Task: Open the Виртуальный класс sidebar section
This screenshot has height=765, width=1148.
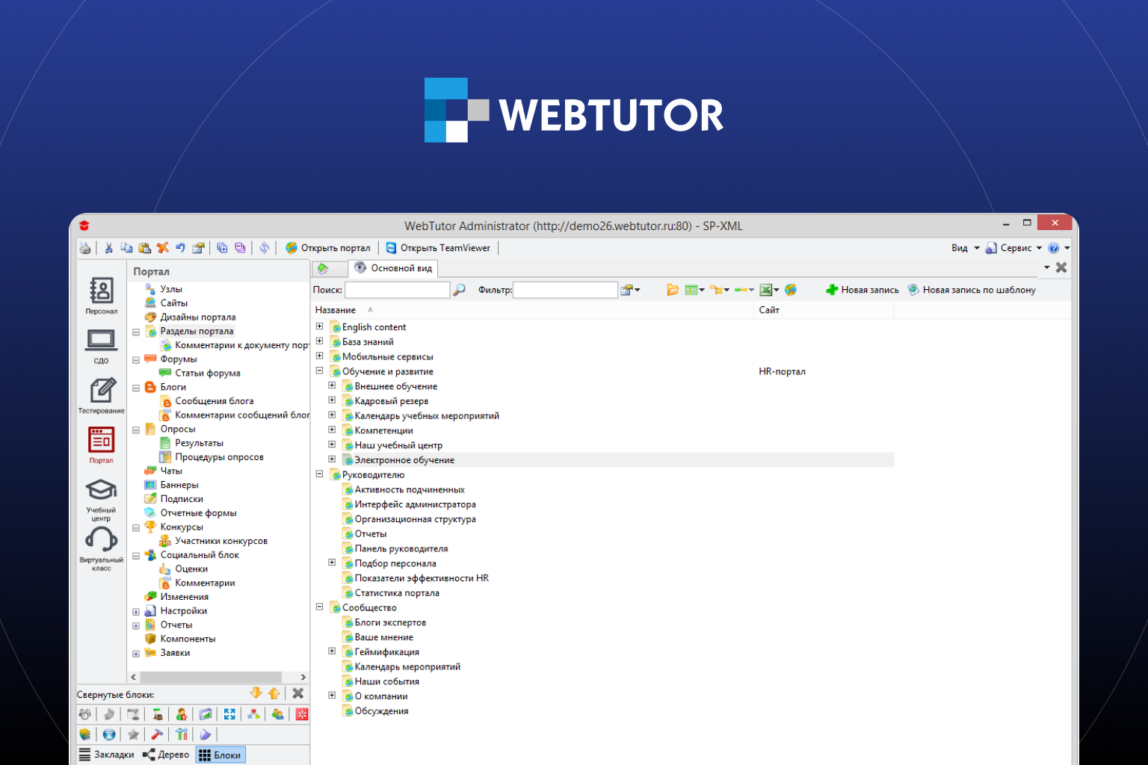Action: tap(101, 549)
